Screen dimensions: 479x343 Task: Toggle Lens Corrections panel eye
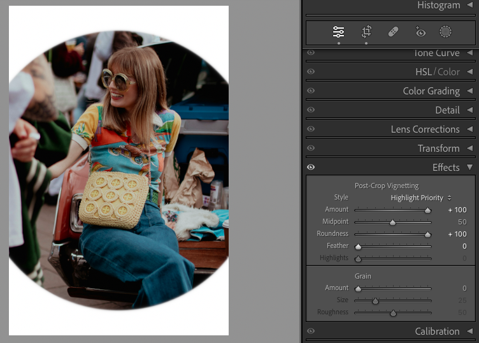pos(311,129)
